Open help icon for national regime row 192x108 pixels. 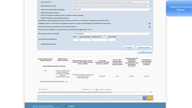point(149,27)
